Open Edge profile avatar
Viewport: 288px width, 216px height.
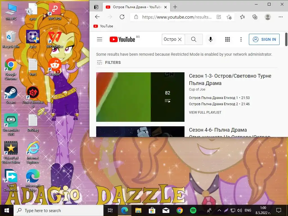(268, 17)
